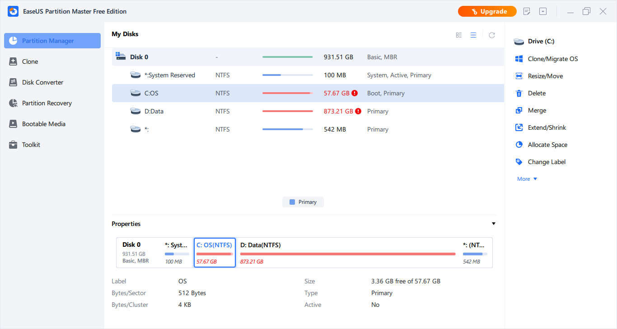Click the EaseUS app logo

13,11
